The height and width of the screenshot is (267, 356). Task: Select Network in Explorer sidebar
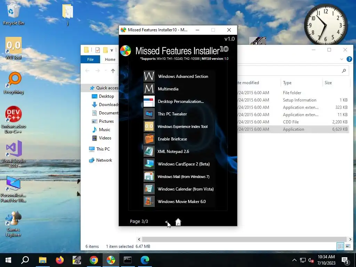[100, 160]
